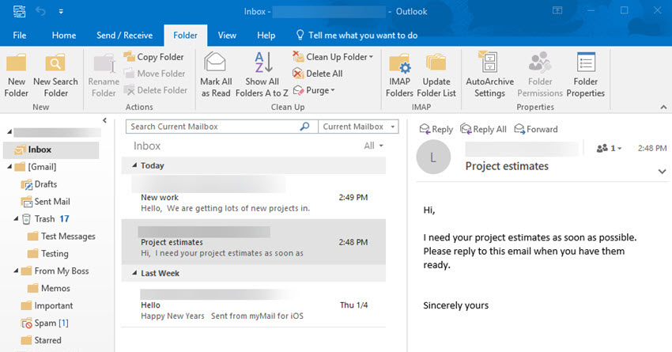Open the Hello email from Thu 1/4
The image size is (672, 352).
tap(254, 305)
